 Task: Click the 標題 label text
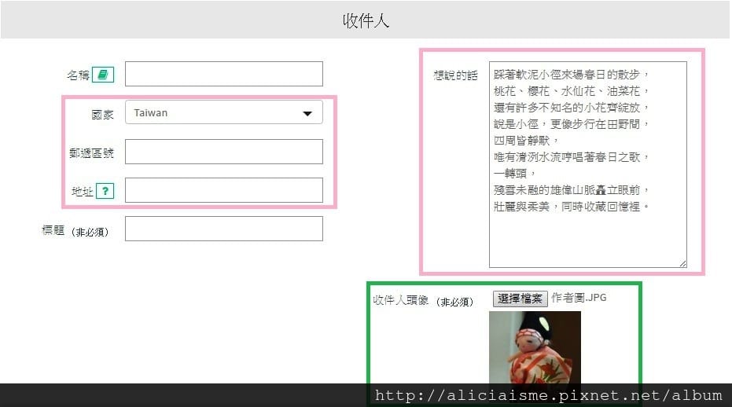coord(53,230)
